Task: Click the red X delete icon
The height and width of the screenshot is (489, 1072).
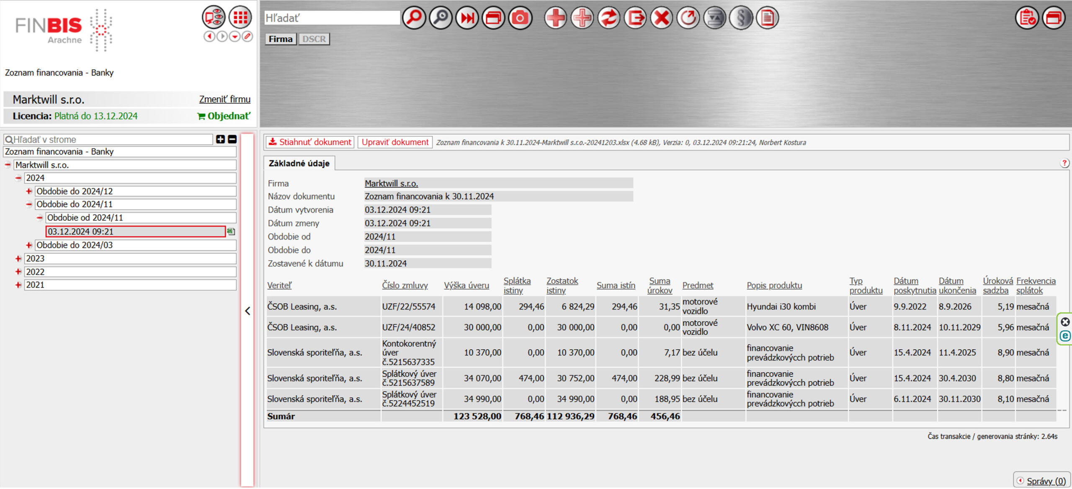Action: pyautogui.click(x=662, y=18)
